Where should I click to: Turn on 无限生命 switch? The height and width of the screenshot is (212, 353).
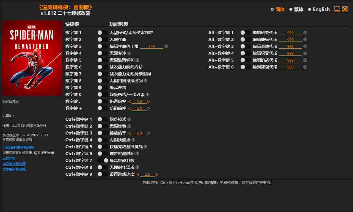103,40
